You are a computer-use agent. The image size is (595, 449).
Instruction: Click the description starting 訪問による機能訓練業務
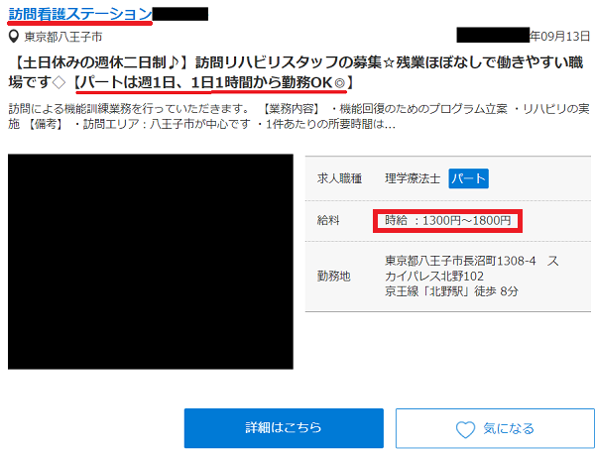click(x=298, y=116)
